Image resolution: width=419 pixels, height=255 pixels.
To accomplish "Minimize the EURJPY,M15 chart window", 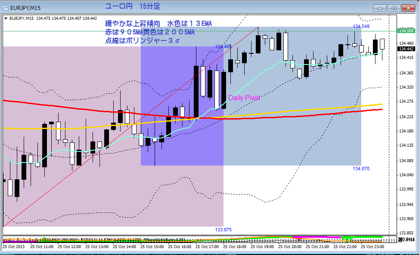I will [x=380, y=8].
